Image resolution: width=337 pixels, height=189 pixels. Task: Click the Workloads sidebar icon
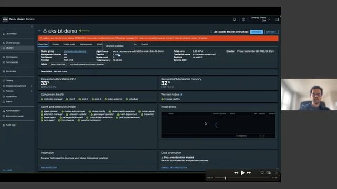(x=4, y=71)
